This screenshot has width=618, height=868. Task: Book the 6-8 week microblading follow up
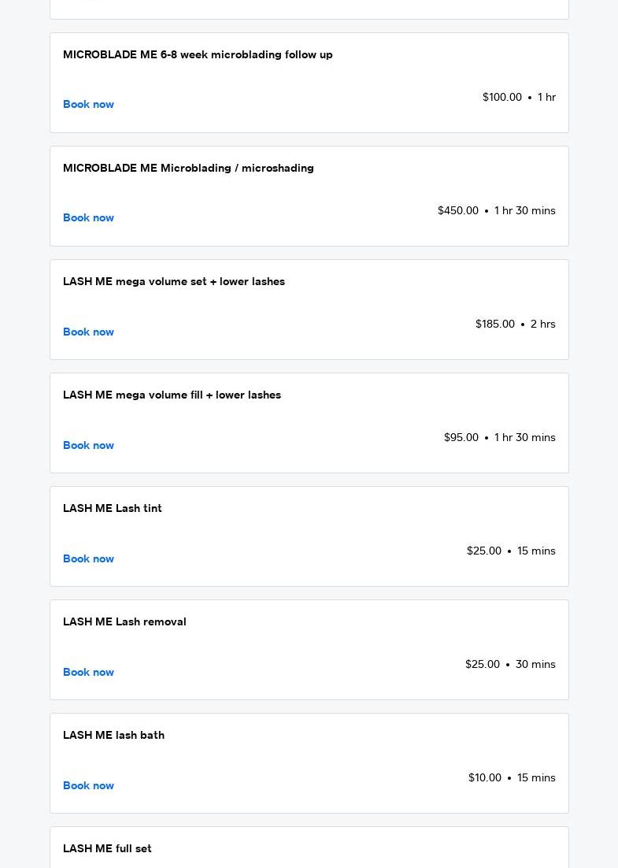(88, 104)
